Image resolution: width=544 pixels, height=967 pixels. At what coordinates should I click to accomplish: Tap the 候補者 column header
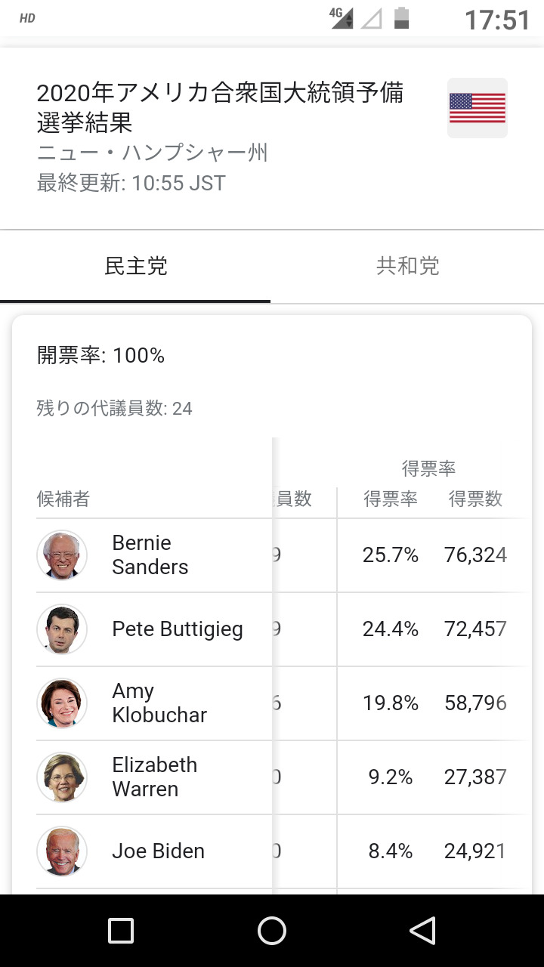point(63,499)
